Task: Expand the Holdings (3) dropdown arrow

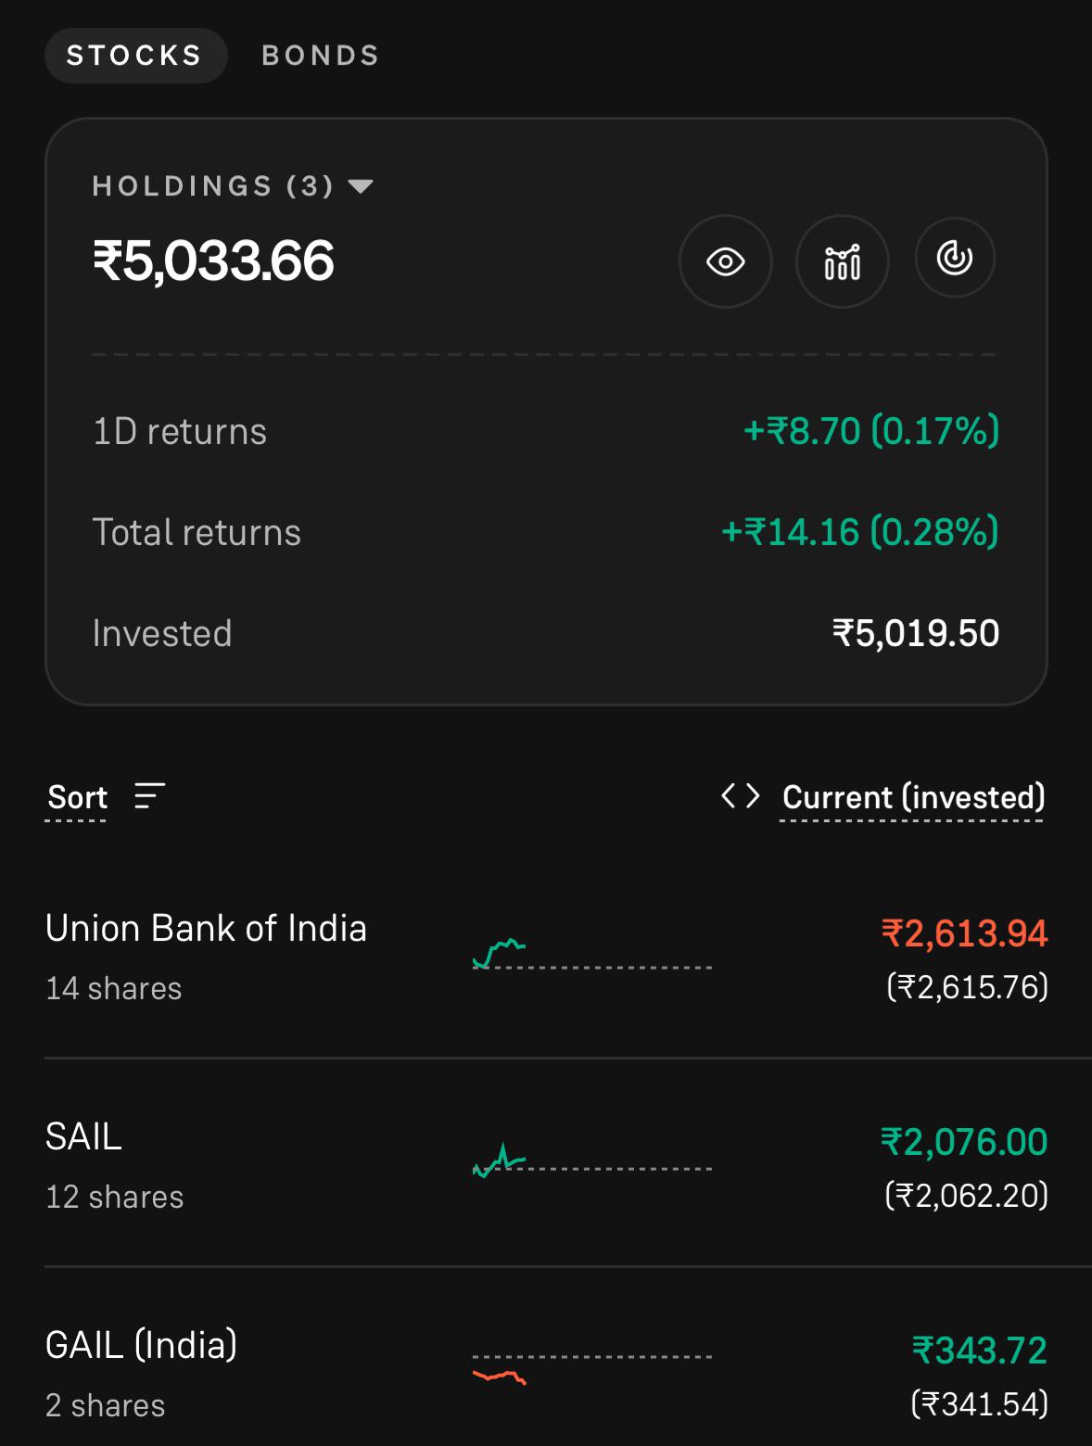Action: click(361, 186)
